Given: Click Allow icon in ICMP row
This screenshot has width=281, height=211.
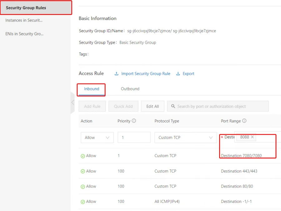Looking at the screenshot, I should click(83, 202).
